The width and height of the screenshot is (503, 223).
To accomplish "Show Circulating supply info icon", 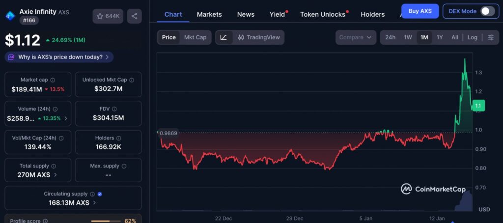I will click(x=92, y=194).
